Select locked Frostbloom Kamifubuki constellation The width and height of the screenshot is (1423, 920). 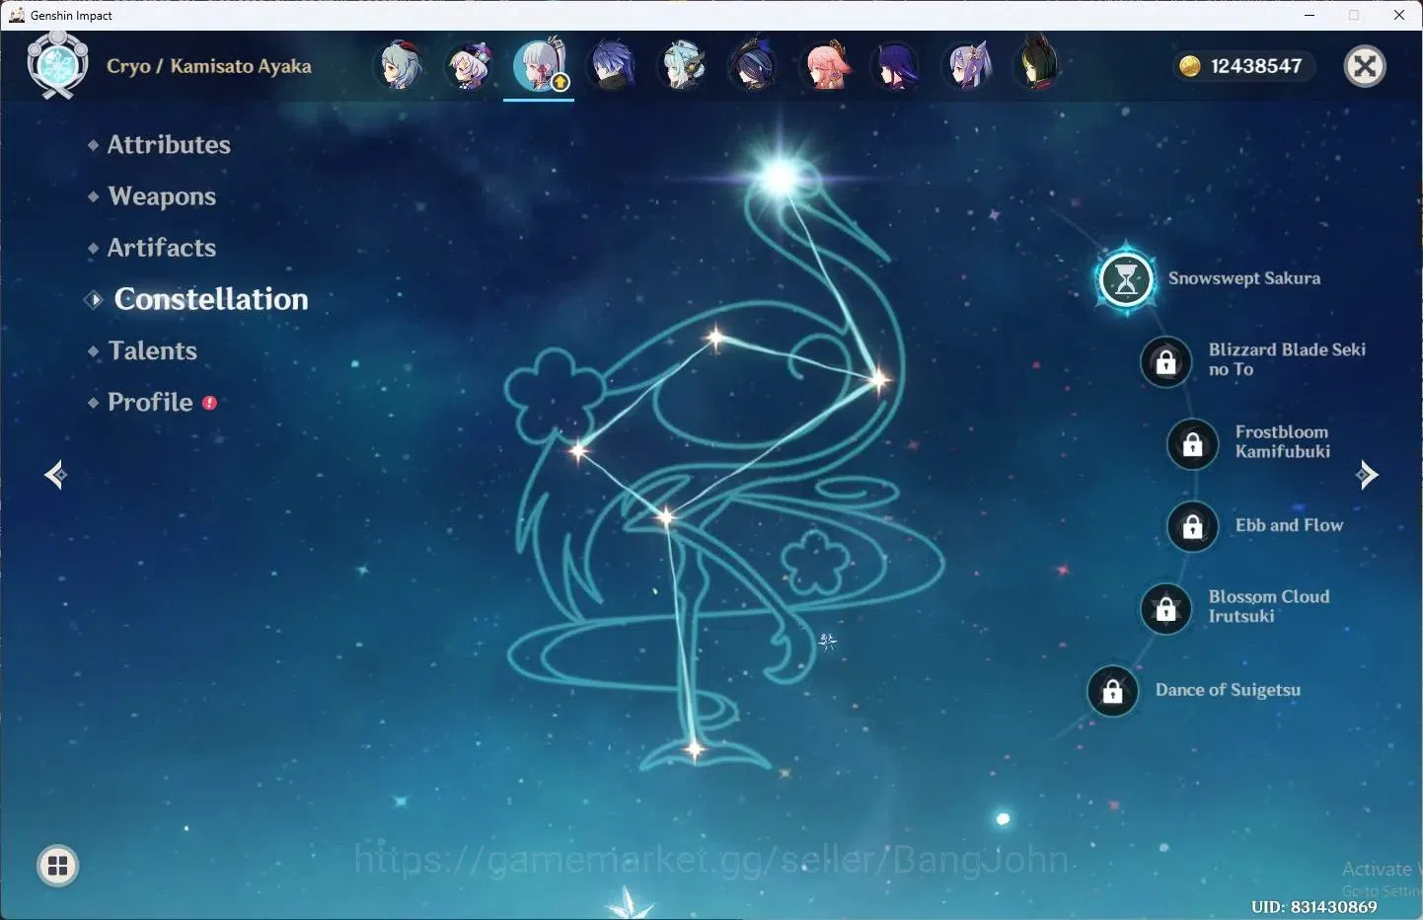(1193, 443)
